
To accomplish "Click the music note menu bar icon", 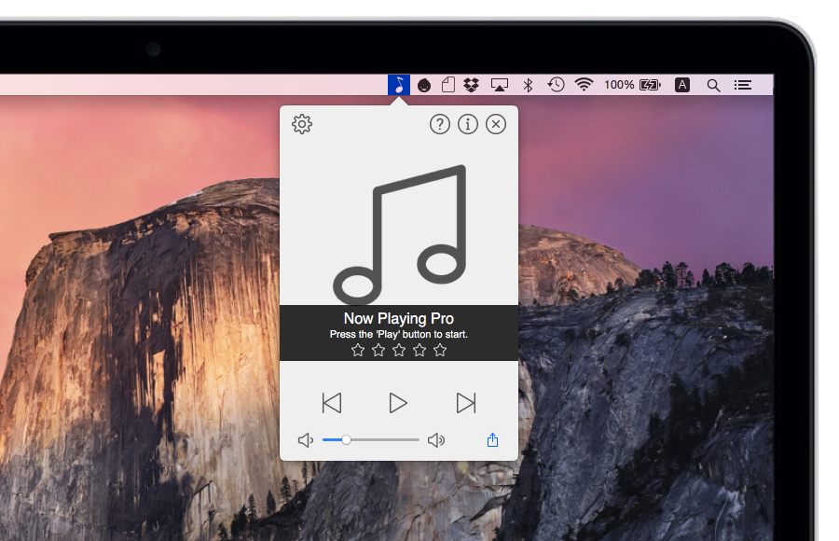I will pos(399,85).
